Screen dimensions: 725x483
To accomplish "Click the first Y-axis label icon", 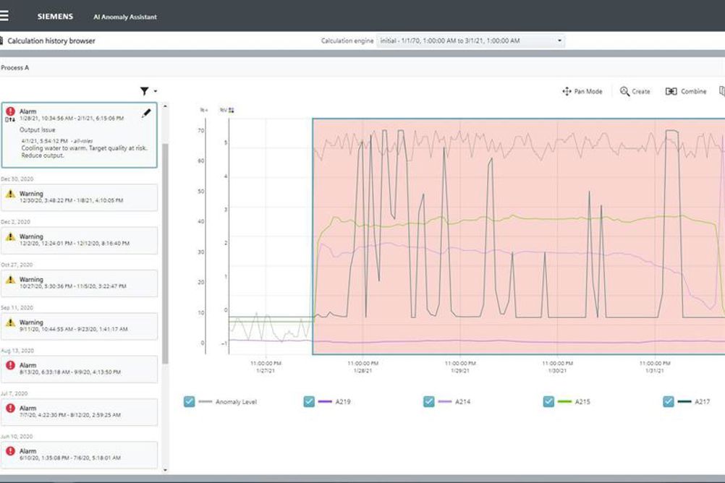I will pos(203,110).
